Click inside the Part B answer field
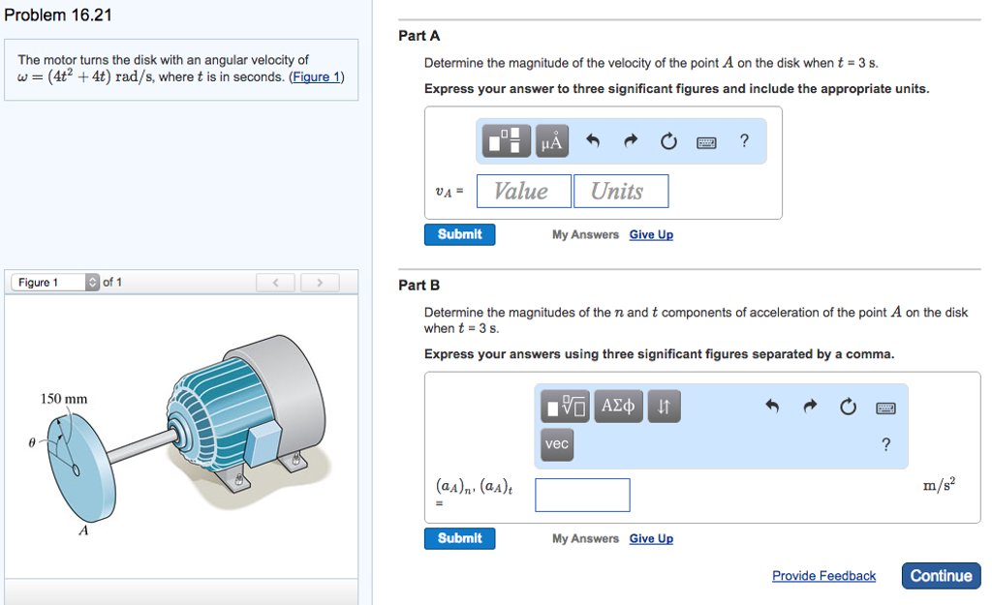The height and width of the screenshot is (605, 992). (582, 495)
